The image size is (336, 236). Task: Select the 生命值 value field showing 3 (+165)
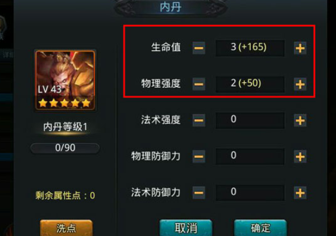point(250,48)
